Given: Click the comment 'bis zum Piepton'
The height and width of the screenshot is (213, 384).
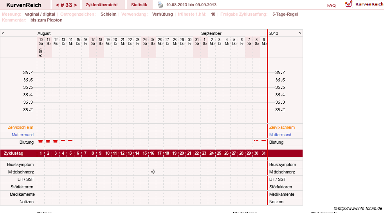Looking at the screenshot, I should [x=46, y=20].
